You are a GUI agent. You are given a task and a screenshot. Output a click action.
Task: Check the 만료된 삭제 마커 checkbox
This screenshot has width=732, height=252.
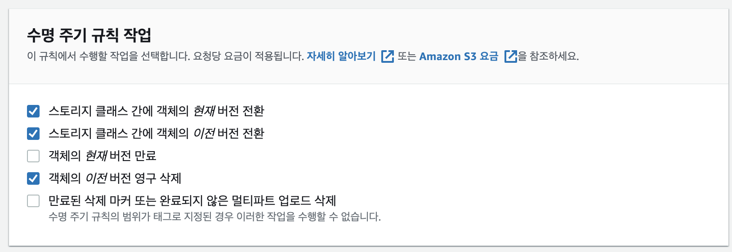(x=33, y=201)
